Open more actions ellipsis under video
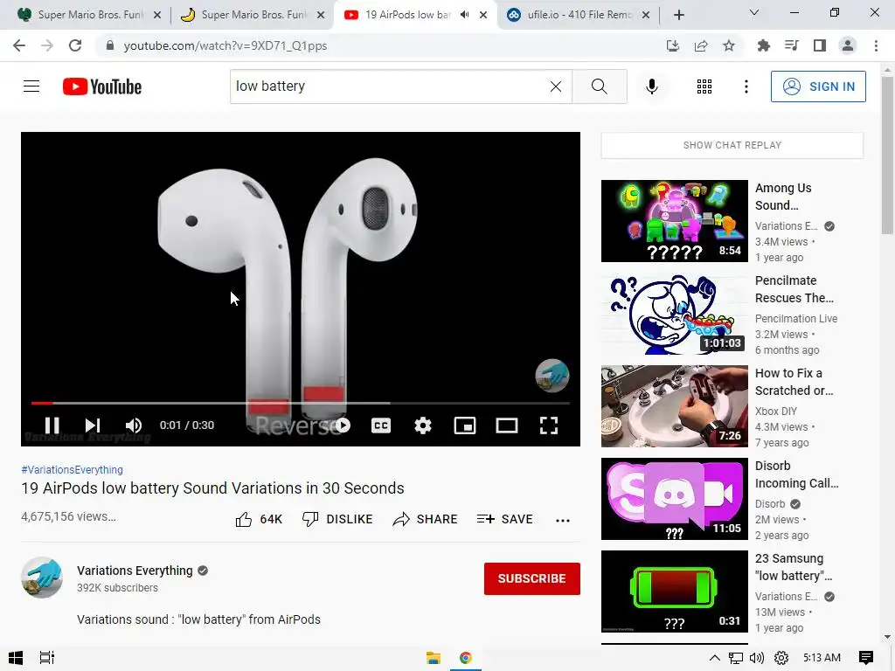Screen dimensions: 895x671 tap(563, 520)
